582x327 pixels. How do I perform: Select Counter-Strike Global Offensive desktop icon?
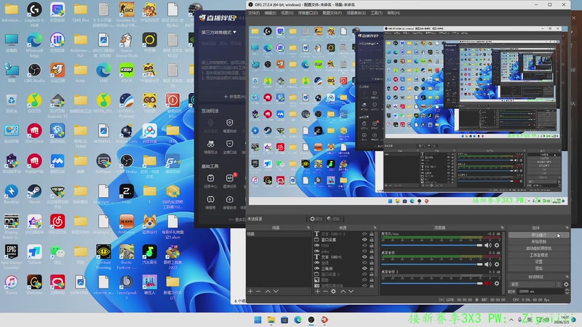tap(126, 13)
